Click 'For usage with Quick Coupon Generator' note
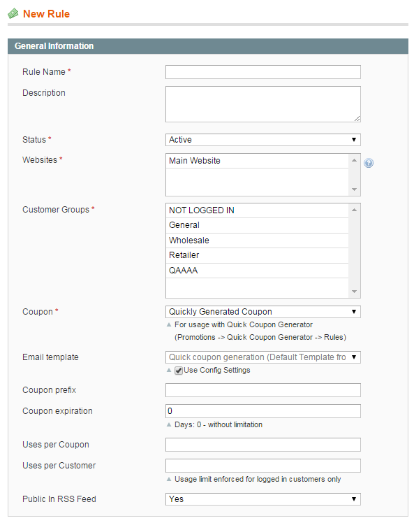This screenshot has width=414, height=523. click(244, 325)
